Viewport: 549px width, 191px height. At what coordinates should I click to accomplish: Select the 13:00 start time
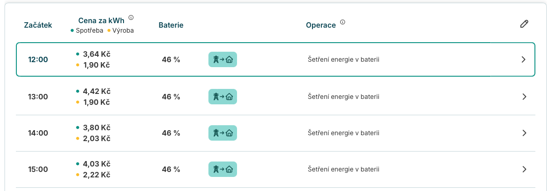(38, 97)
